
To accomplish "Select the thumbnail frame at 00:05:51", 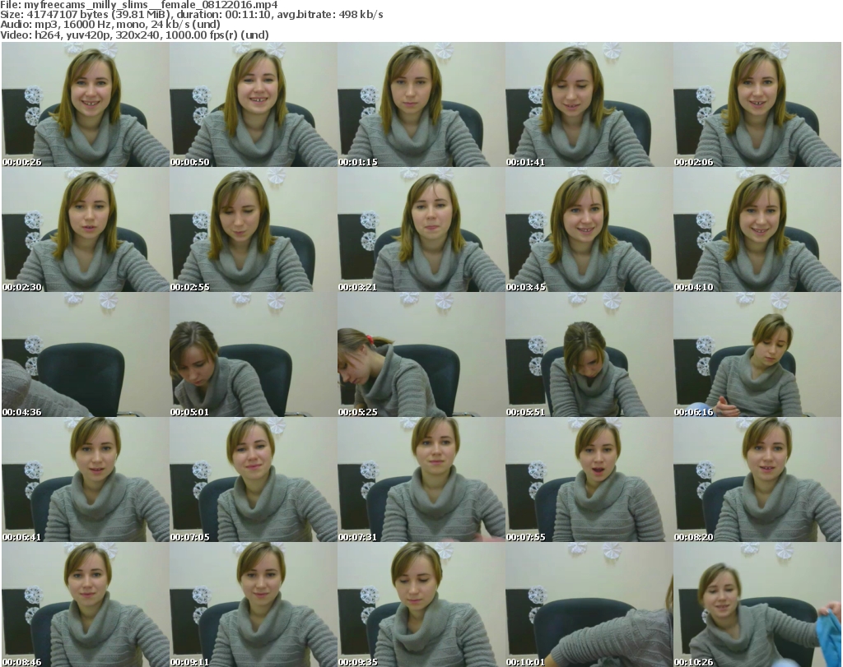I will point(589,355).
